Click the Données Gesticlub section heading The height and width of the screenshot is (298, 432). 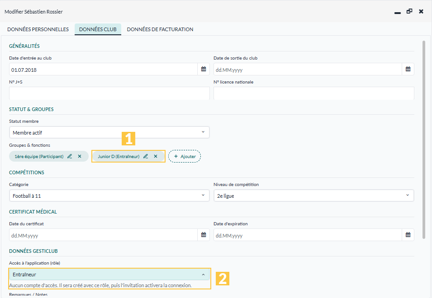pyautogui.click(x=33, y=251)
